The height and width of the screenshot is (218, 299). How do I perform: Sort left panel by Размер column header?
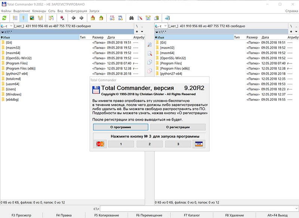coord(99,37)
